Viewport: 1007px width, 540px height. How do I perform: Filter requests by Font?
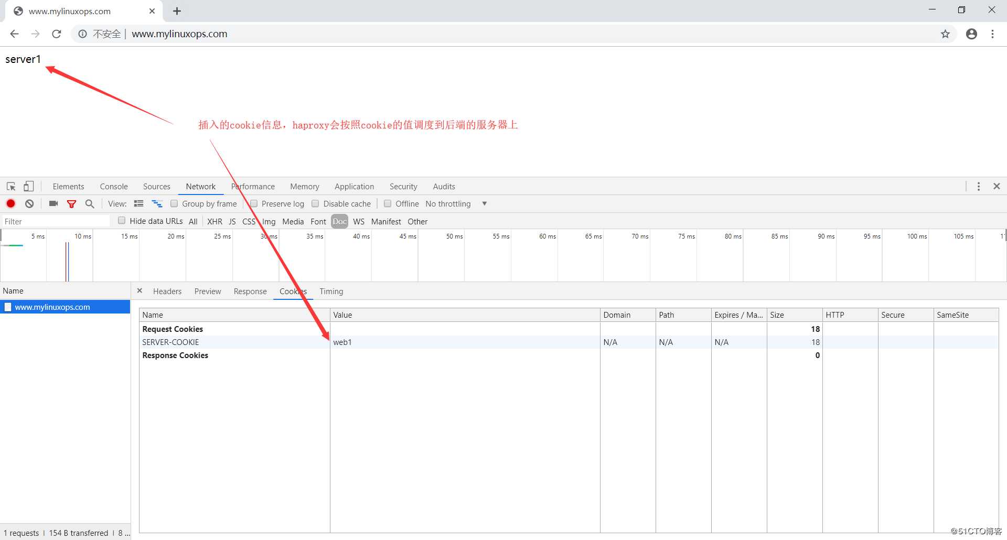click(318, 222)
